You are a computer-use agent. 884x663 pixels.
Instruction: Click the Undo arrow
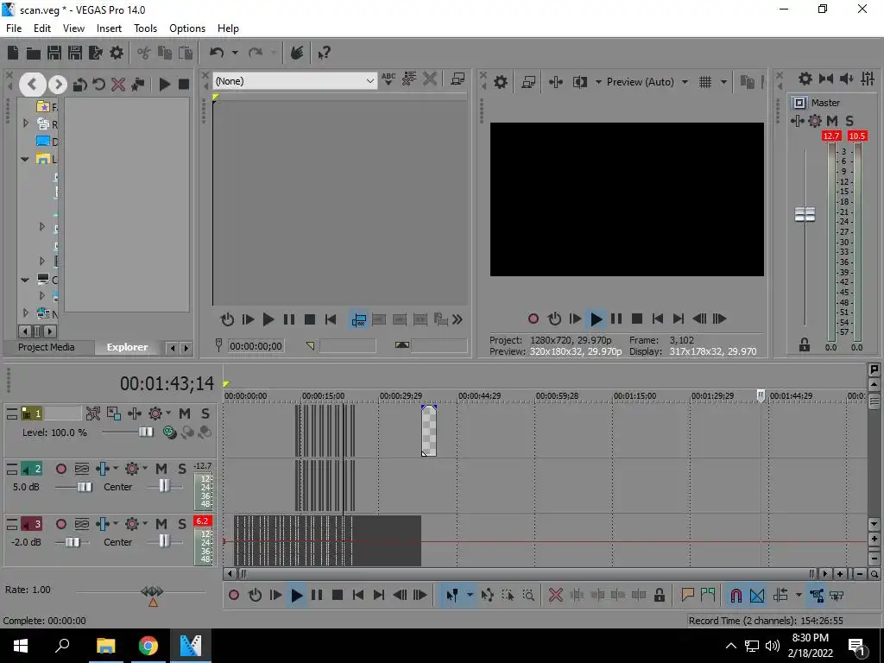pyautogui.click(x=217, y=53)
